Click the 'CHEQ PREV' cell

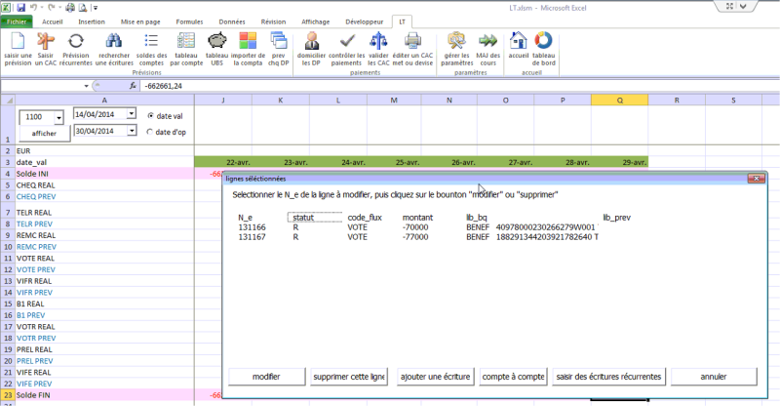point(104,196)
